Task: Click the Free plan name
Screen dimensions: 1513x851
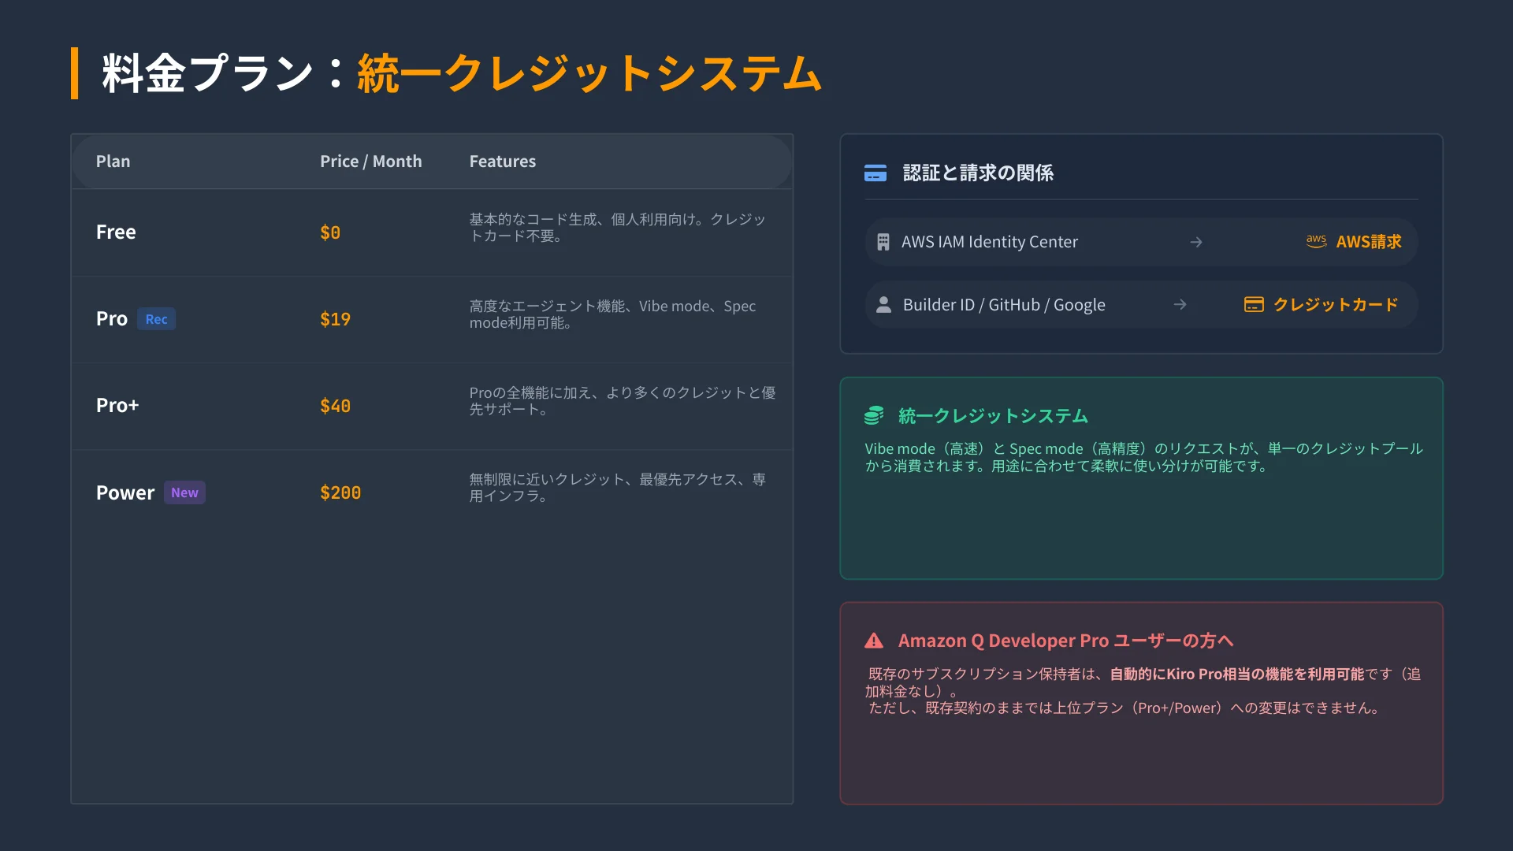Action: tap(116, 232)
